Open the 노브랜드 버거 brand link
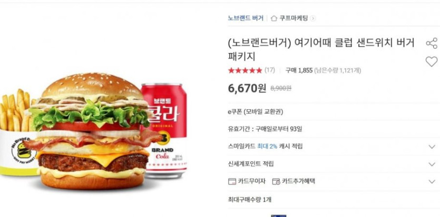 pyautogui.click(x=246, y=18)
